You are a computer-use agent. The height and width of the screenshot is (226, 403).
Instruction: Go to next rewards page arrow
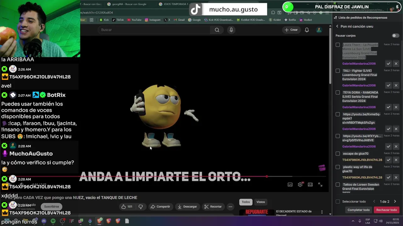coord(395,202)
